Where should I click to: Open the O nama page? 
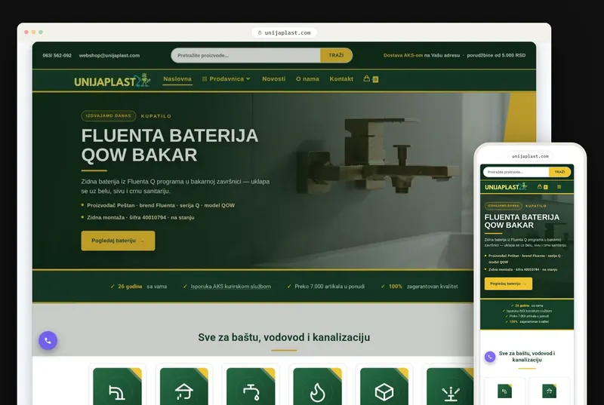coord(307,79)
